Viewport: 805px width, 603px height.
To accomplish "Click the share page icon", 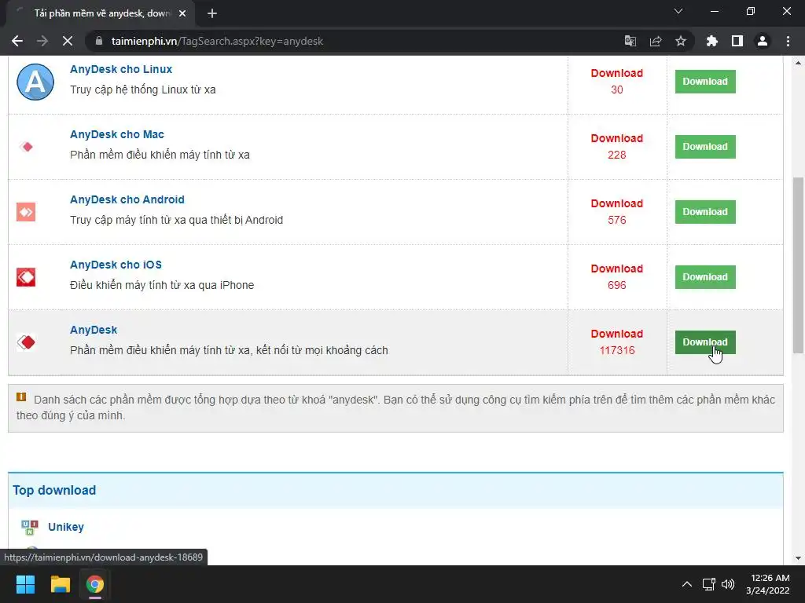I will (x=655, y=41).
